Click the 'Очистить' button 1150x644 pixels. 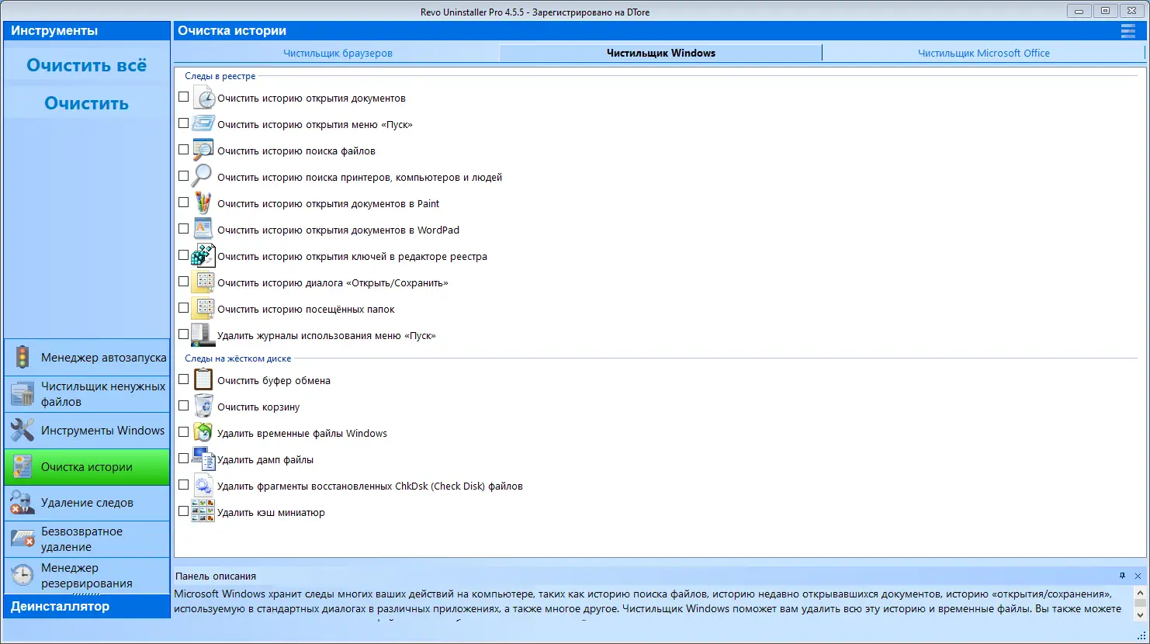[87, 103]
